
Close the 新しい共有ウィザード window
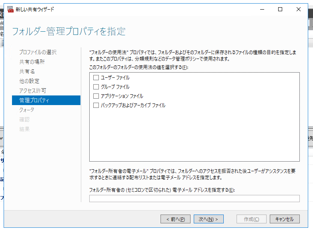pos(299,9)
